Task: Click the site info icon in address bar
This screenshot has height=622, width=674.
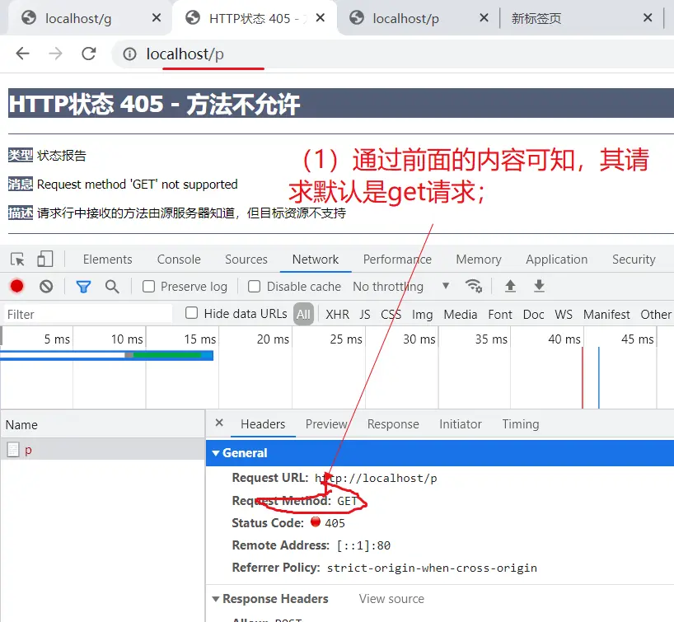Action: (129, 54)
